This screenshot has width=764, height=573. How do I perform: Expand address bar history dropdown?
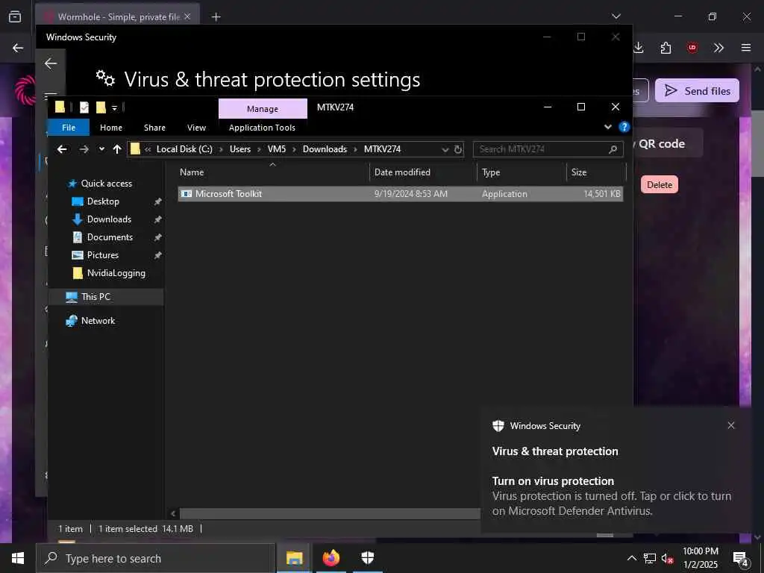coord(445,149)
